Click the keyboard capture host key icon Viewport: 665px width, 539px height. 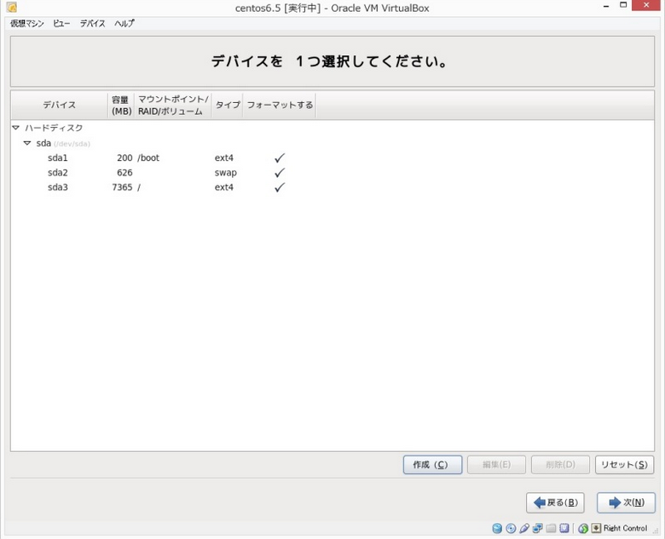point(596,529)
